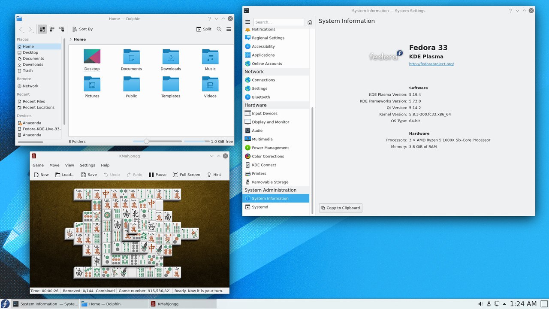Open Bluetooth settings
The width and height of the screenshot is (549, 309).
(x=276, y=97)
